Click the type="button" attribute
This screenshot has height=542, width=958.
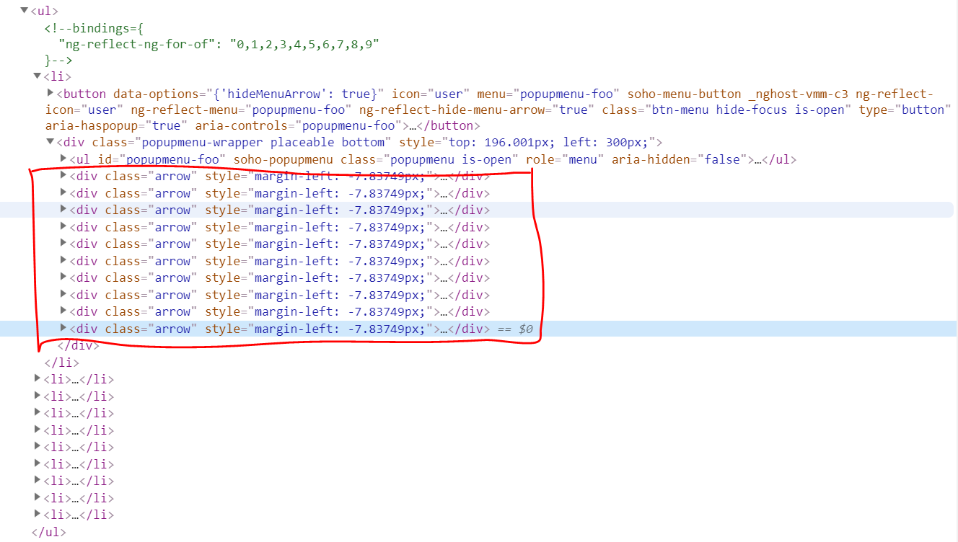(x=906, y=110)
